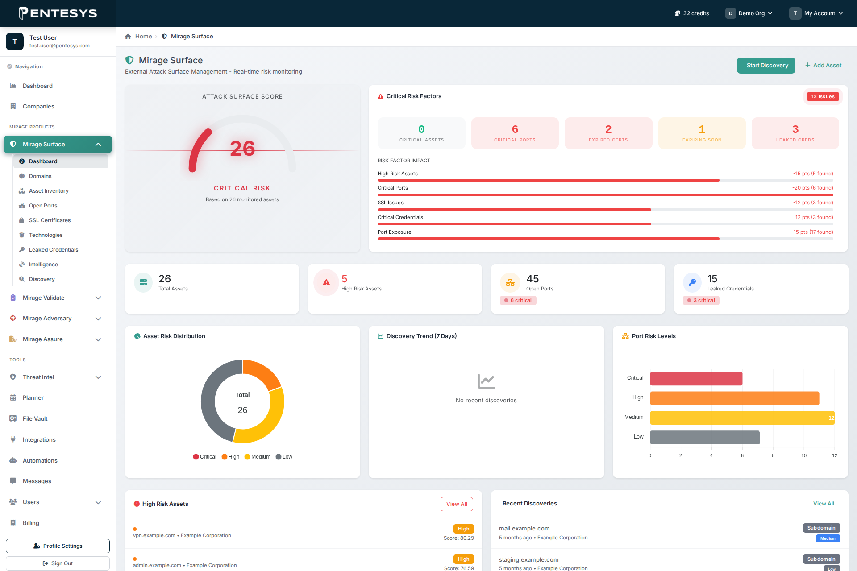857x571 pixels.
Task: Click the 6 critical badge under Open Ports
Action: (518, 300)
